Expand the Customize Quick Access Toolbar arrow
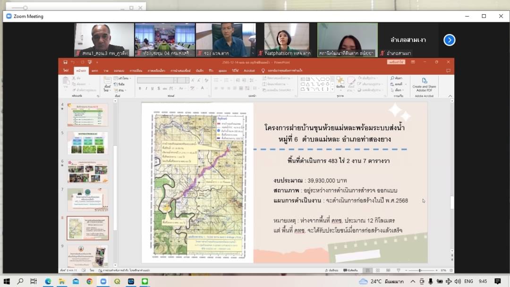Screen dimensions: 510x287 click(97, 62)
